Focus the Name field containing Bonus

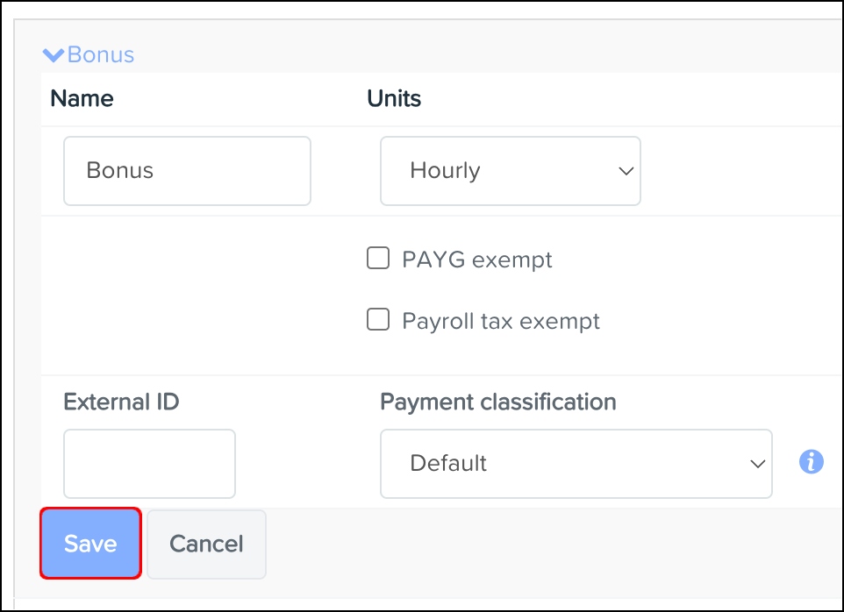[x=187, y=171]
